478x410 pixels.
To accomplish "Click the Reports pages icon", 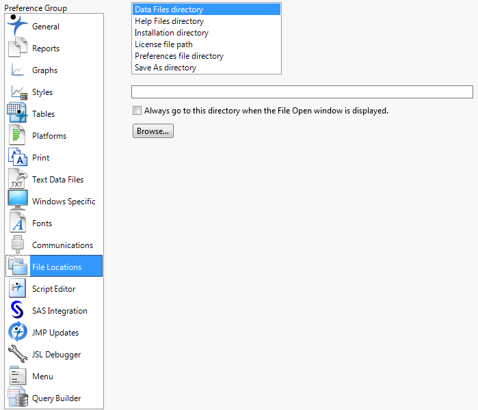I will 18,47.
